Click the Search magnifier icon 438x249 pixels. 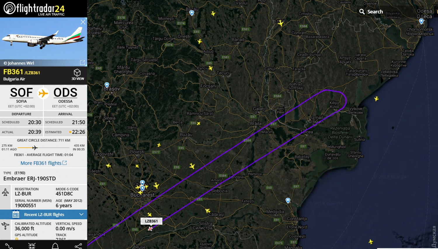[x=362, y=12]
